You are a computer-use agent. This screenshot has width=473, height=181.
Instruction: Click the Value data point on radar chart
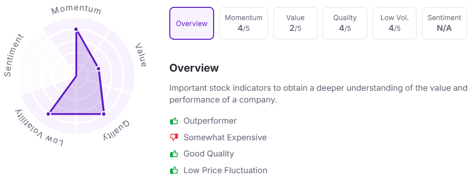(98, 69)
